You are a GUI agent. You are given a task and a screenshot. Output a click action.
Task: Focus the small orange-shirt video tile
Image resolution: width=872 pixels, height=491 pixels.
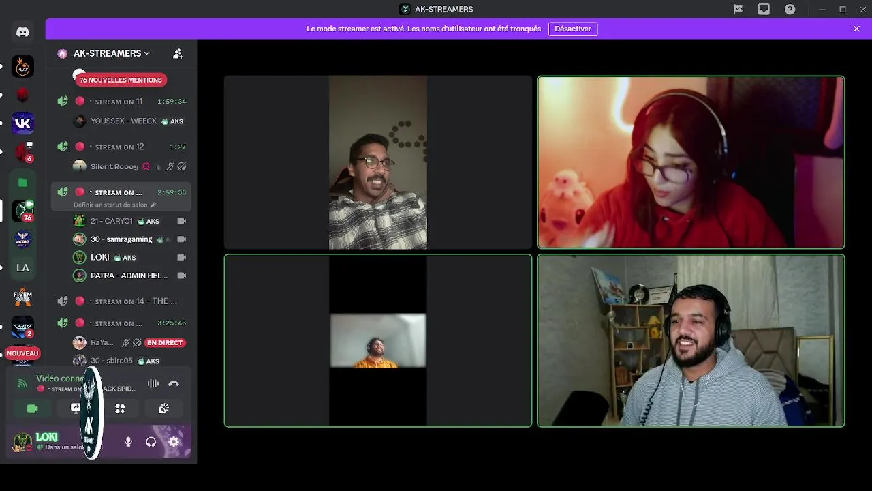click(x=378, y=341)
